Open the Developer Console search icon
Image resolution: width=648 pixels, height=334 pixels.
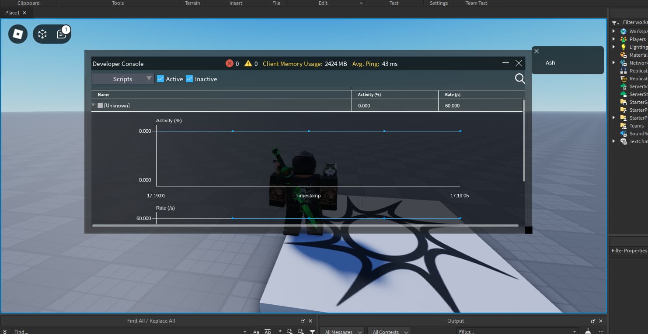(x=519, y=79)
